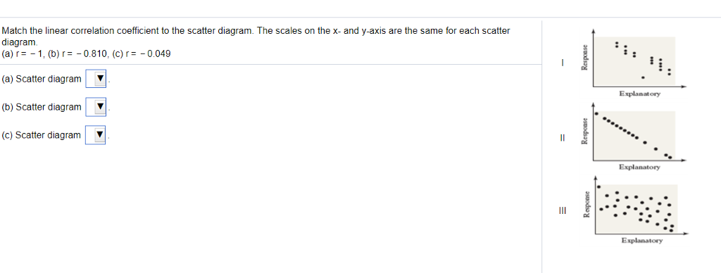Click the Roman numeral III label
The height and width of the screenshot is (273, 721).
point(563,211)
